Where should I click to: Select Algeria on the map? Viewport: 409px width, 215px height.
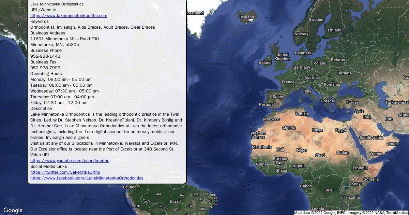(x=288, y=128)
